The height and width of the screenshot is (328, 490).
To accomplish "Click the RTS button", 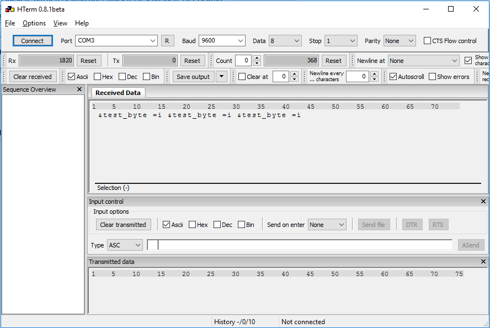I will coord(438,225).
